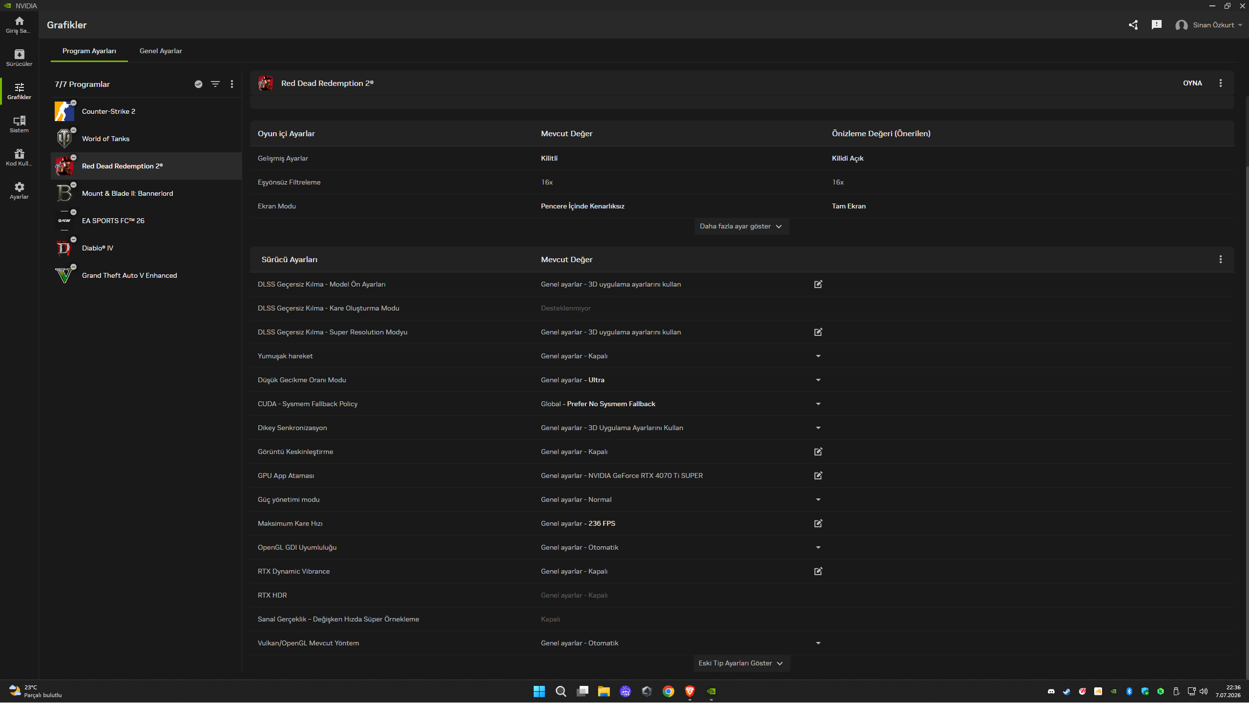Screen dimensions: 1249x703
Task: Open the Kod Kullan redeem gift icon
Action: [x=19, y=157]
